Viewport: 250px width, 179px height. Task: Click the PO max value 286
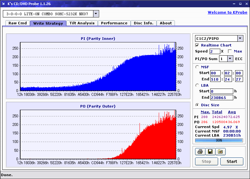tap(204, 122)
